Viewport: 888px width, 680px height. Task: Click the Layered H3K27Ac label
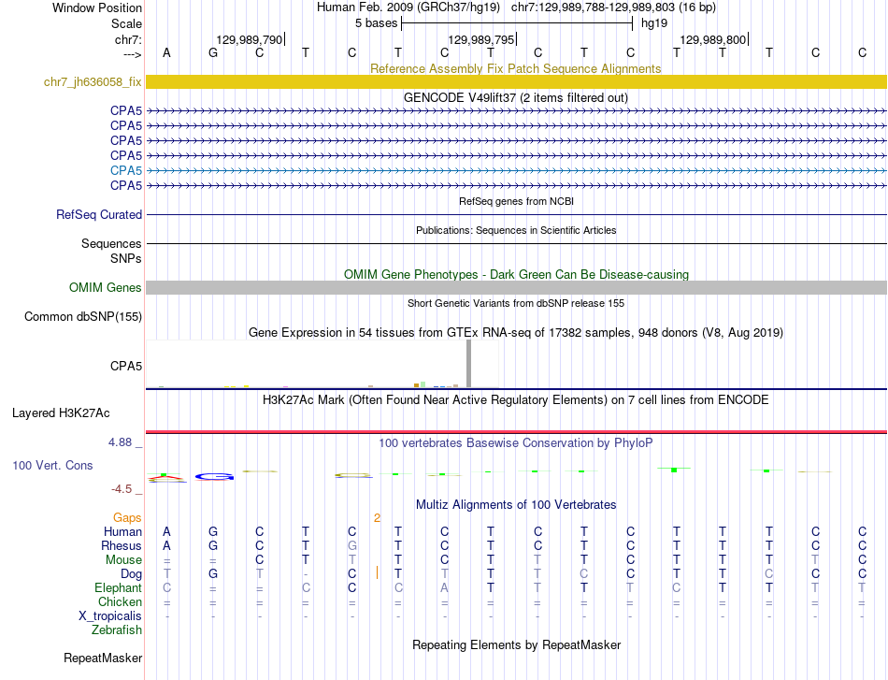61,413
